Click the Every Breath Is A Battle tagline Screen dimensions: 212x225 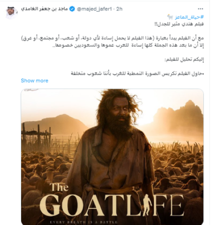(x=84, y=222)
